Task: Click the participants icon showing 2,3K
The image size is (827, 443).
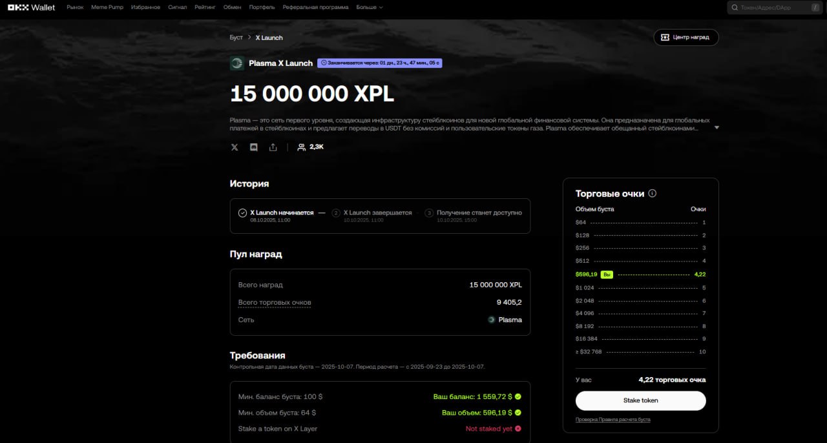Action: coord(301,147)
